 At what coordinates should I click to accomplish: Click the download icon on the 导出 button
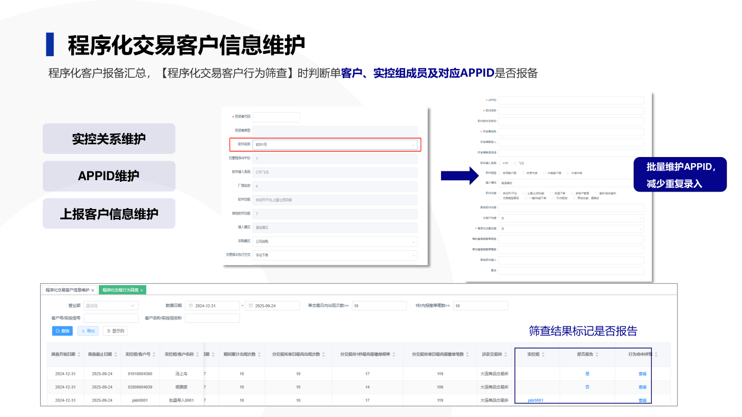(83, 331)
